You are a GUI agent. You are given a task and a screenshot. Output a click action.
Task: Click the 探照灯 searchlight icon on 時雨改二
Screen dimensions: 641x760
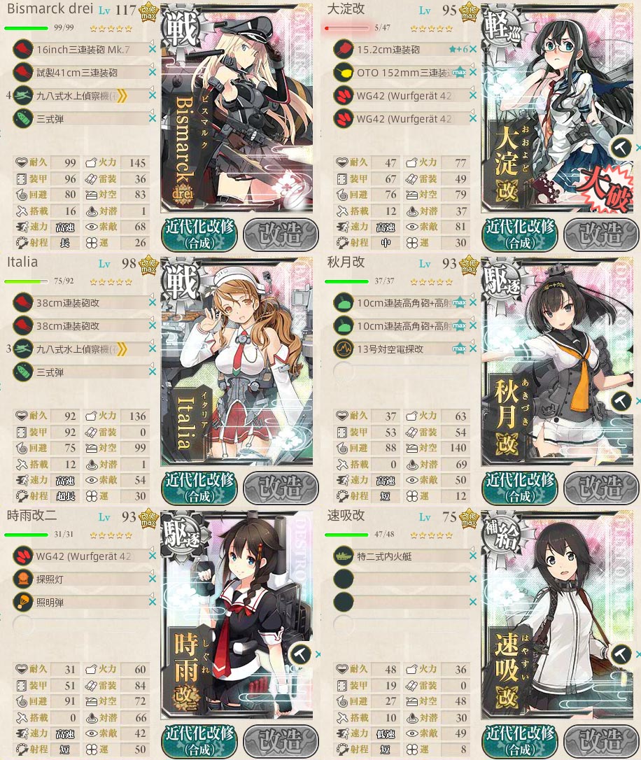coord(23,579)
